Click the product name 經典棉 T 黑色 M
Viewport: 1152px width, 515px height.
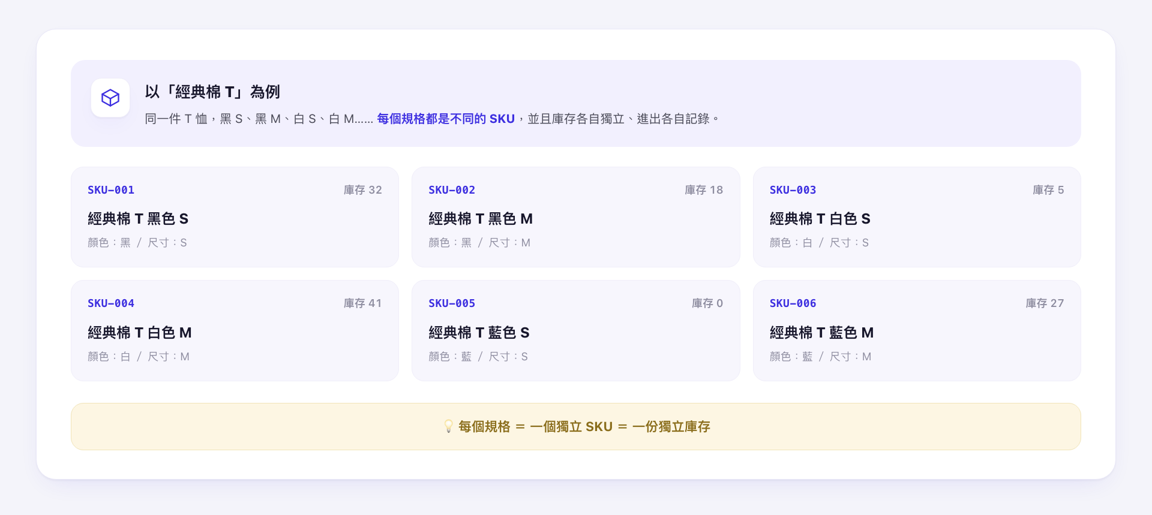481,219
